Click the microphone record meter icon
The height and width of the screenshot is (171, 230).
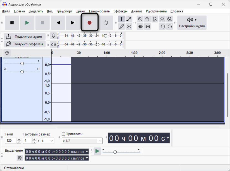[x=53, y=36]
